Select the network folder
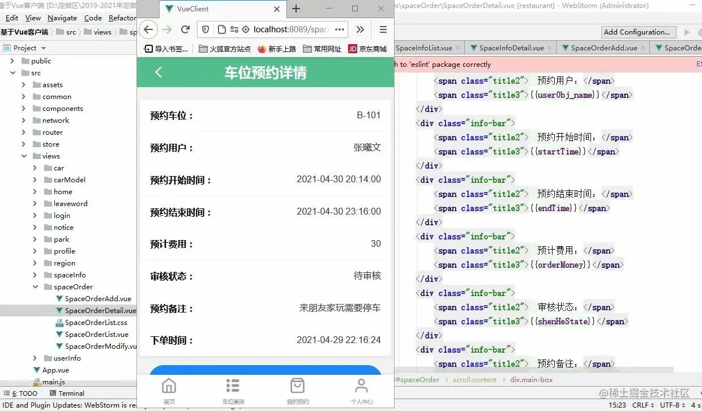This screenshot has height=411, width=702. pyautogui.click(x=55, y=120)
